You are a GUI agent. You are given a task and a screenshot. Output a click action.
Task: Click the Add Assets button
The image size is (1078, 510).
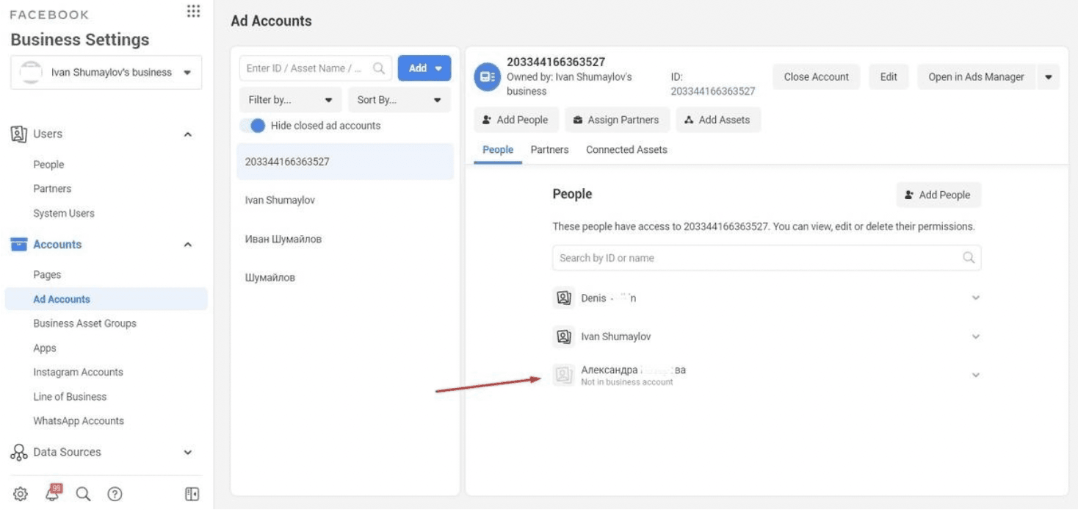[717, 120]
